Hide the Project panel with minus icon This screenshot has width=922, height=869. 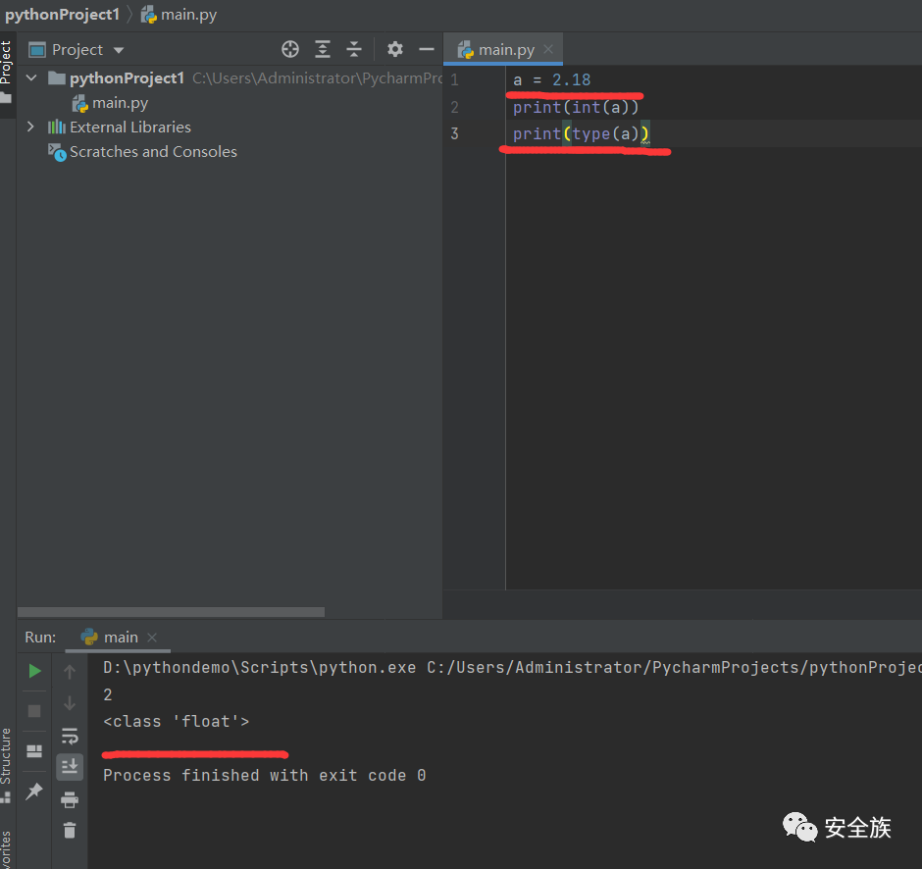[427, 49]
